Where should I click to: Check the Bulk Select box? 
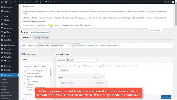tap(59, 70)
